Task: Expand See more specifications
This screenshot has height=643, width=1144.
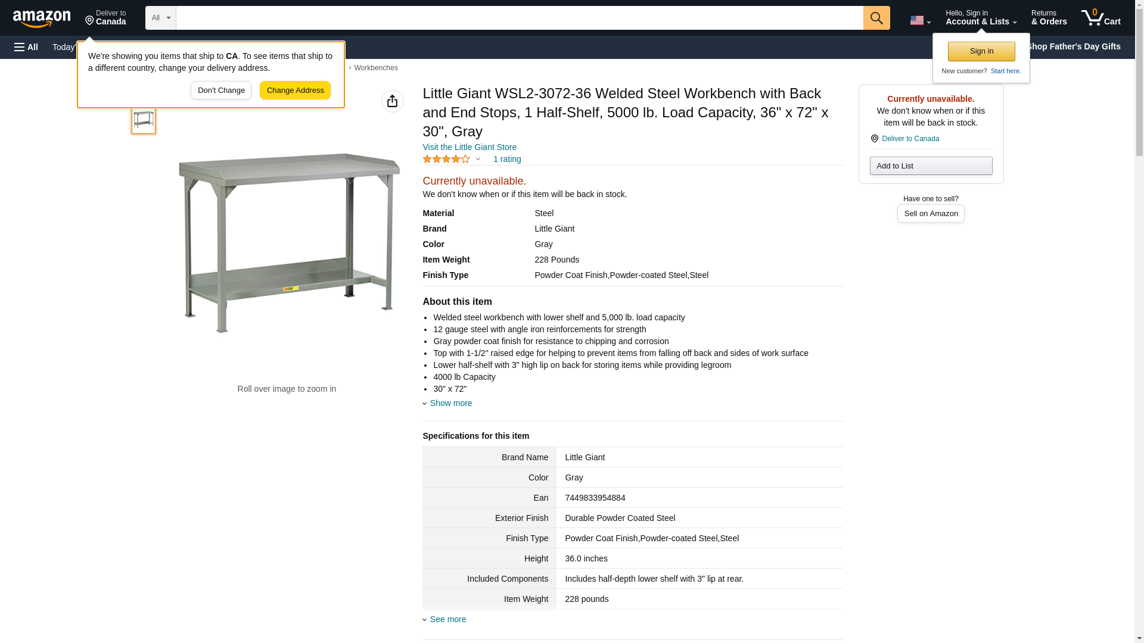Action: [447, 619]
